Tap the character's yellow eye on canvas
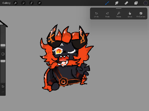Image resolution: width=149 pixels, height=111 pixels. pos(59,51)
